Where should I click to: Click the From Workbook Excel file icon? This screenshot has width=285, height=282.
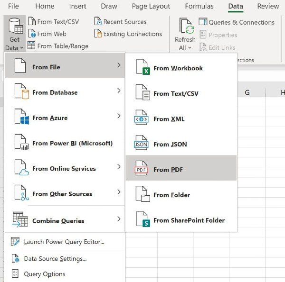point(142,68)
